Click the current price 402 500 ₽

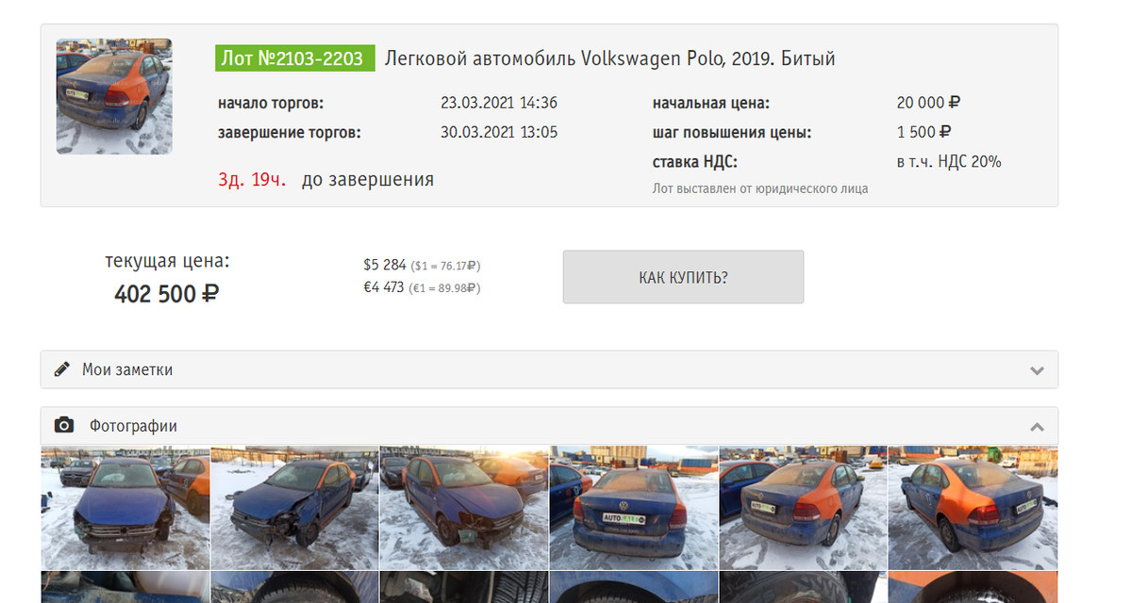[x=167, y=294]
